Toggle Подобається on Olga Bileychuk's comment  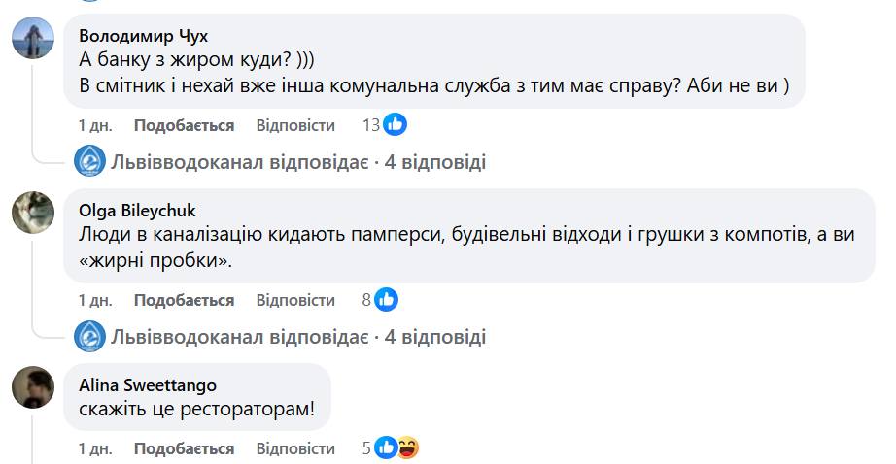point(184,300)
